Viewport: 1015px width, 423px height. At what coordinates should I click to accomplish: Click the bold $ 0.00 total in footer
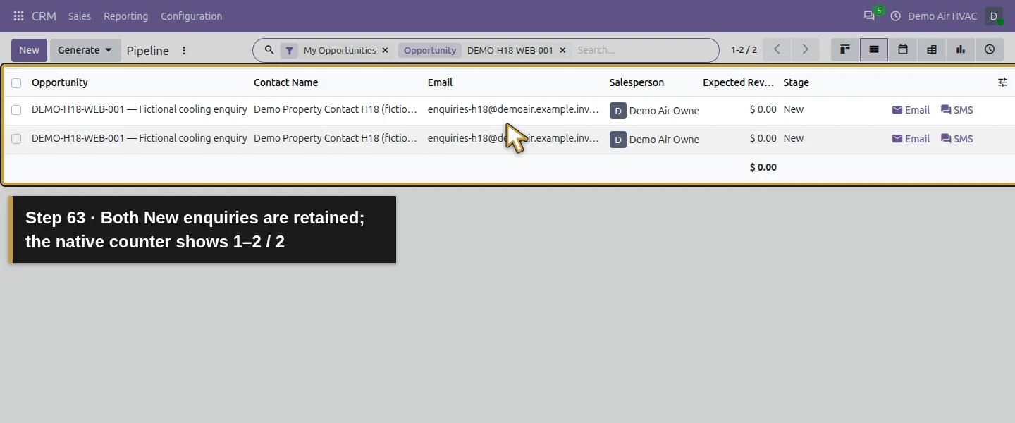763,167
